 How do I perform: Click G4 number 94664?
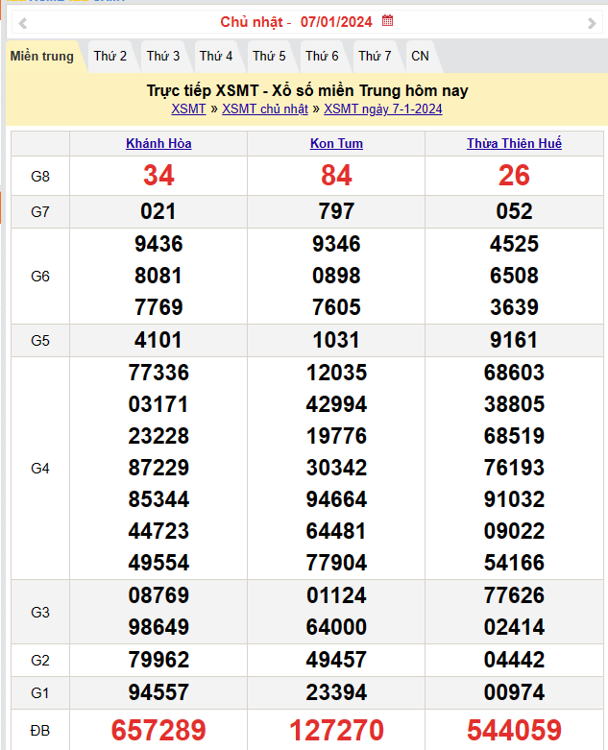click(337, 499)
